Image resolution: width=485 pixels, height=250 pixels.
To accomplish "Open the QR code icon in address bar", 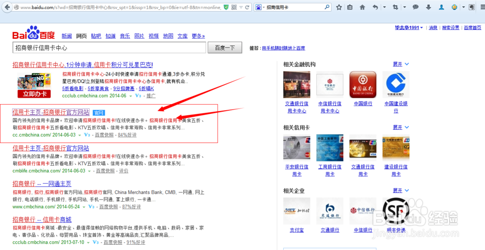I will [234, 7].
